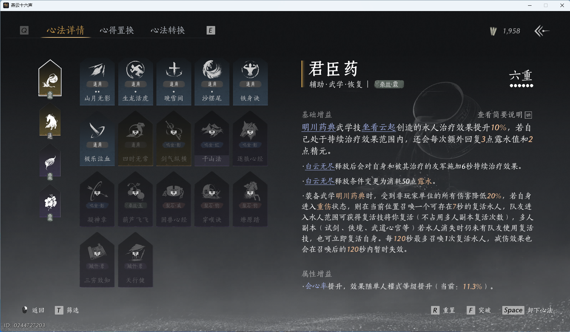The height and width of the screenshot is (332, 570).
Task: Switch to the 心得置换 tab
Action: pos(117,30)
